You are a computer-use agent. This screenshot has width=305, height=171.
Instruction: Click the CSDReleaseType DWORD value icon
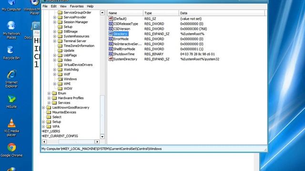pos(111,24)
